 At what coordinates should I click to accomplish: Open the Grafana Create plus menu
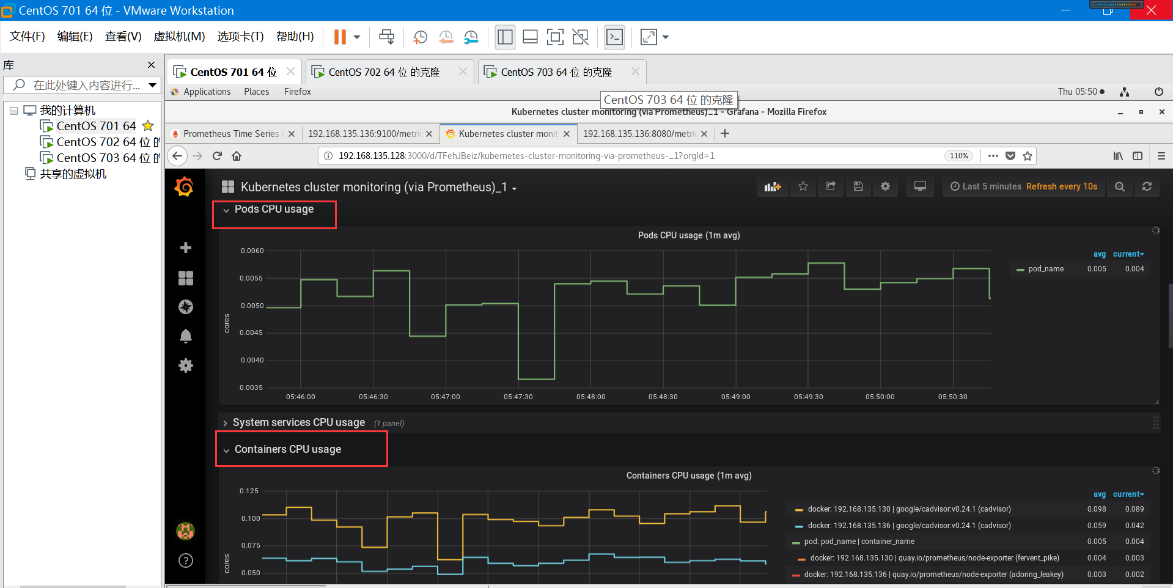coord(186,248)
